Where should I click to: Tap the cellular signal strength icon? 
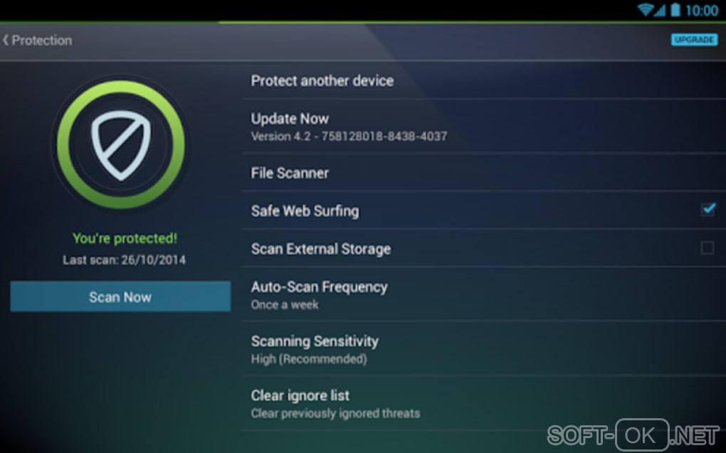tap(661, 10)
